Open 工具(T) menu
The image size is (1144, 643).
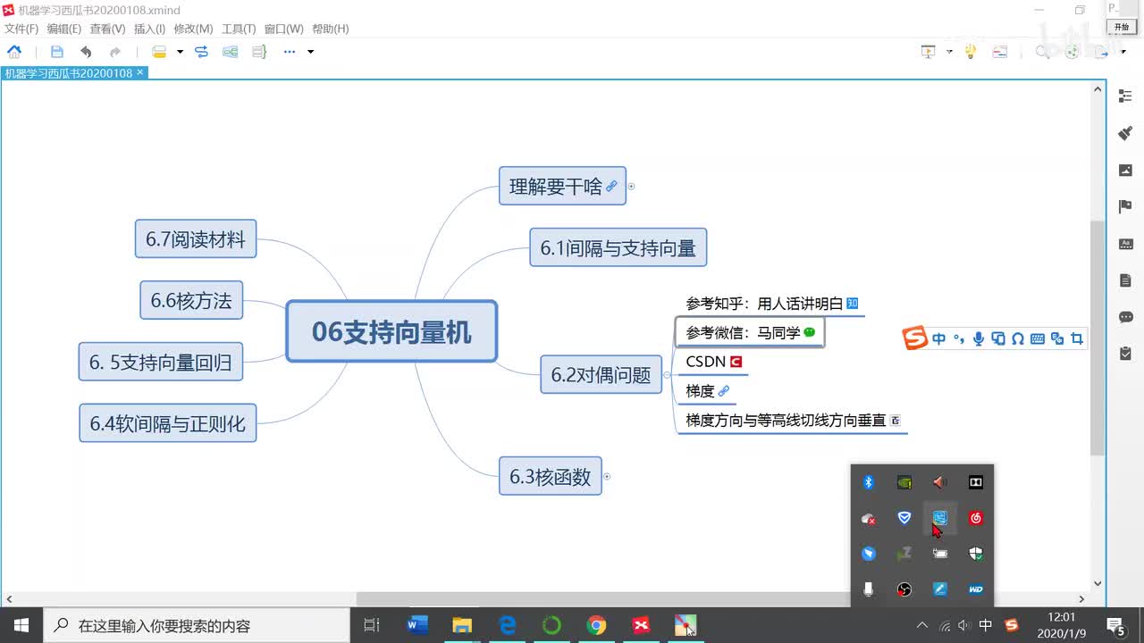(x=239, y=29)
